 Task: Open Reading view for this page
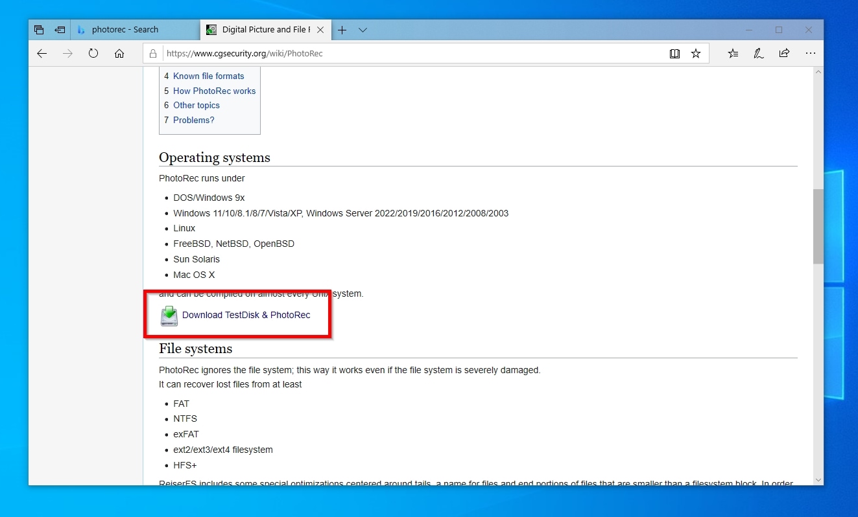[x=674, y=54]
